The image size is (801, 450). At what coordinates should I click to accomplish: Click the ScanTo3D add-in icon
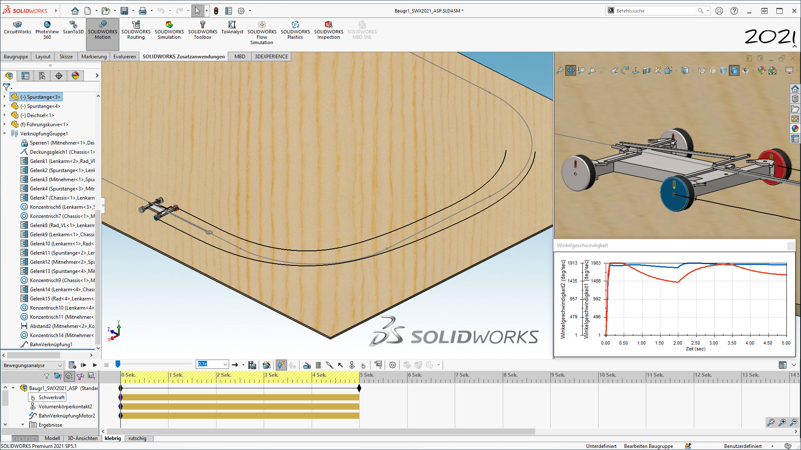pos(73,27)
